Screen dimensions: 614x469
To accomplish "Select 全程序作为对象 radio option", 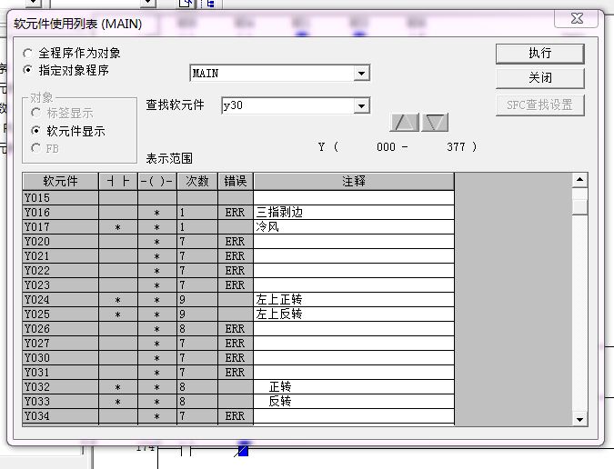I will click(29, 54).
